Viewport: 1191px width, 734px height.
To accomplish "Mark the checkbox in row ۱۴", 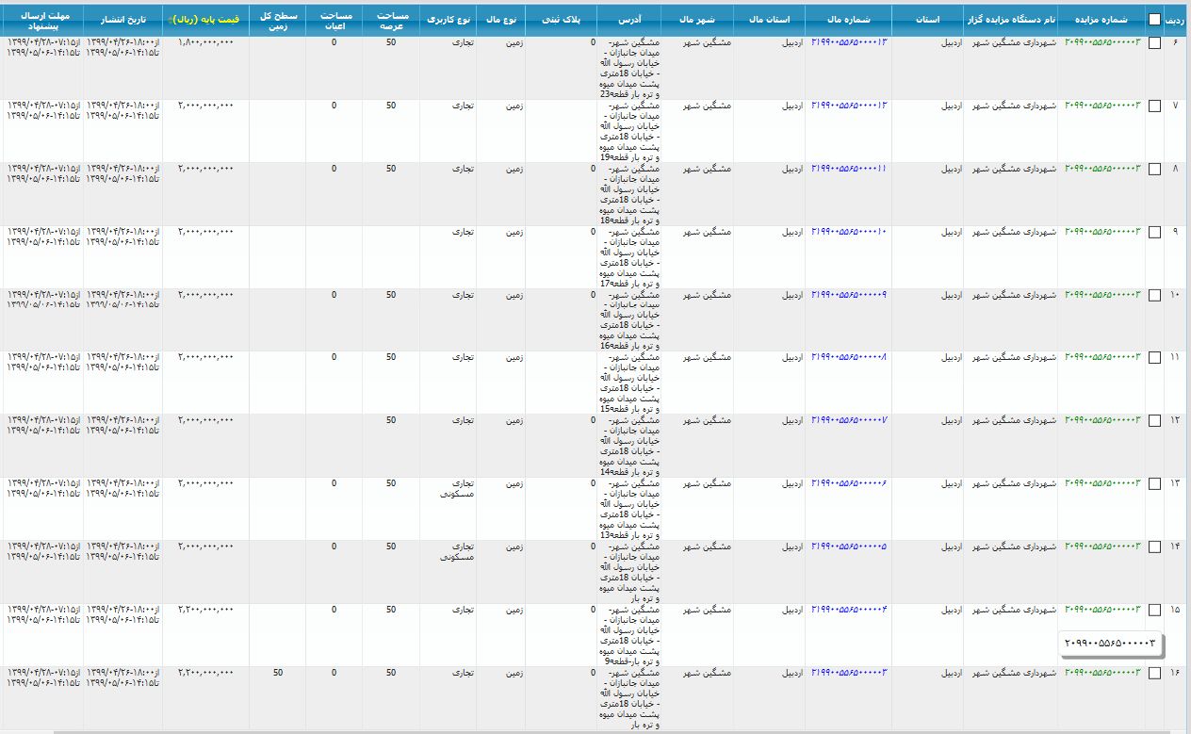I will (1154, 546).
